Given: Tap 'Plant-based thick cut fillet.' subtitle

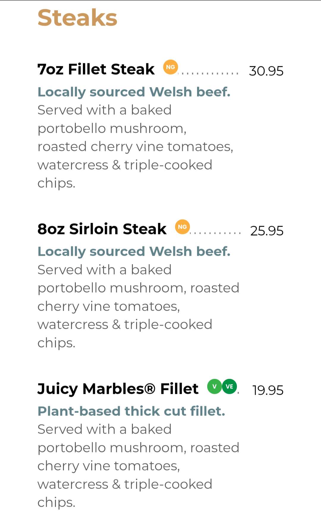Looking at the screenshot, I should 131,411.
